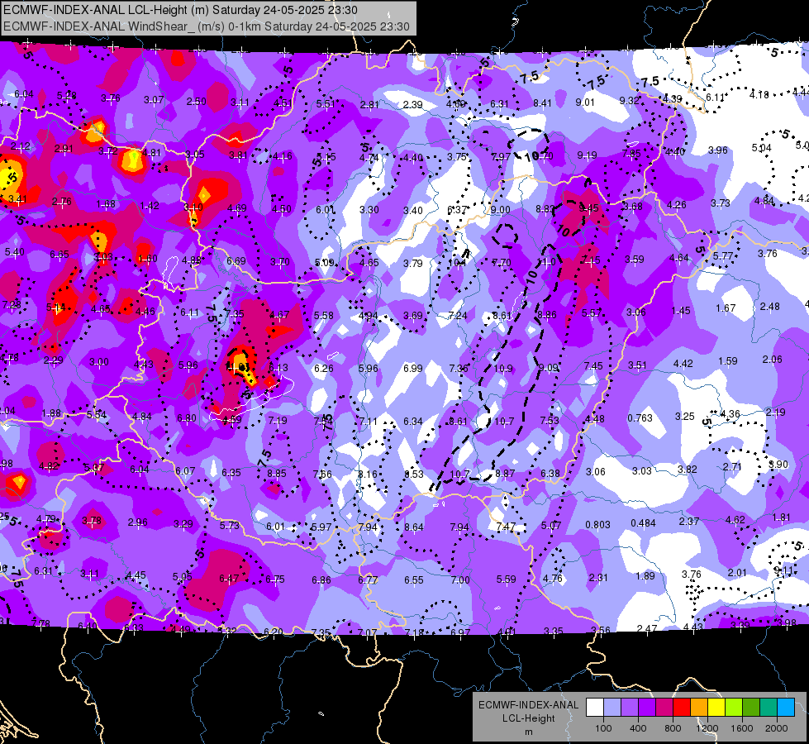809x744 pixels.
Task: Click the grid value 1.88 on the map
Action: coord(51,413)
